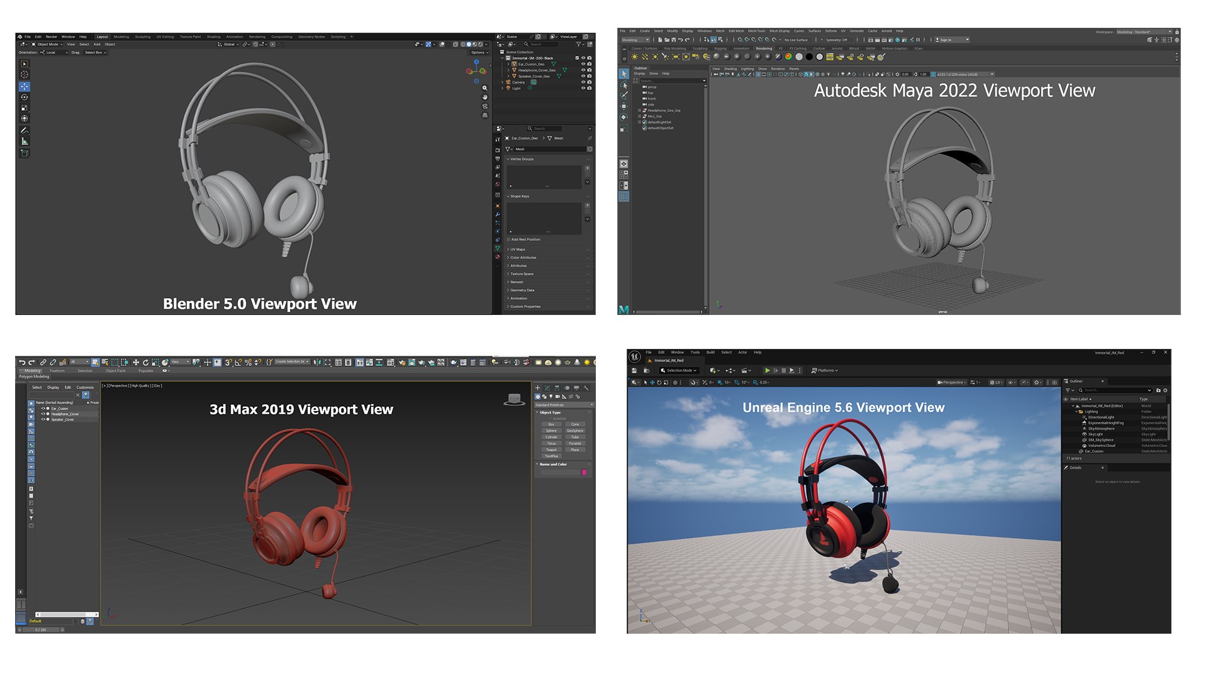Open Unreal's Selection Mode dropdown
Image resolution: width=1208 pixels, height=679 pixels.
click(679, 371)
